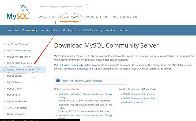
Task: Expand the MySQL on Windows arrow
Action: 5,44
